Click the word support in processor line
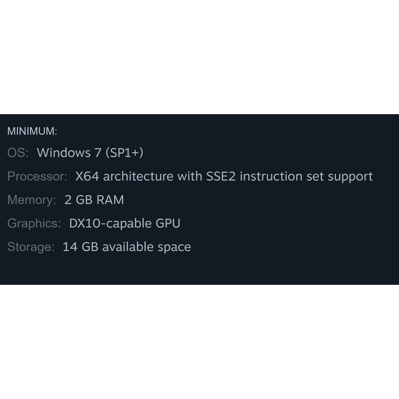399x399 pixels. point(350,177)
